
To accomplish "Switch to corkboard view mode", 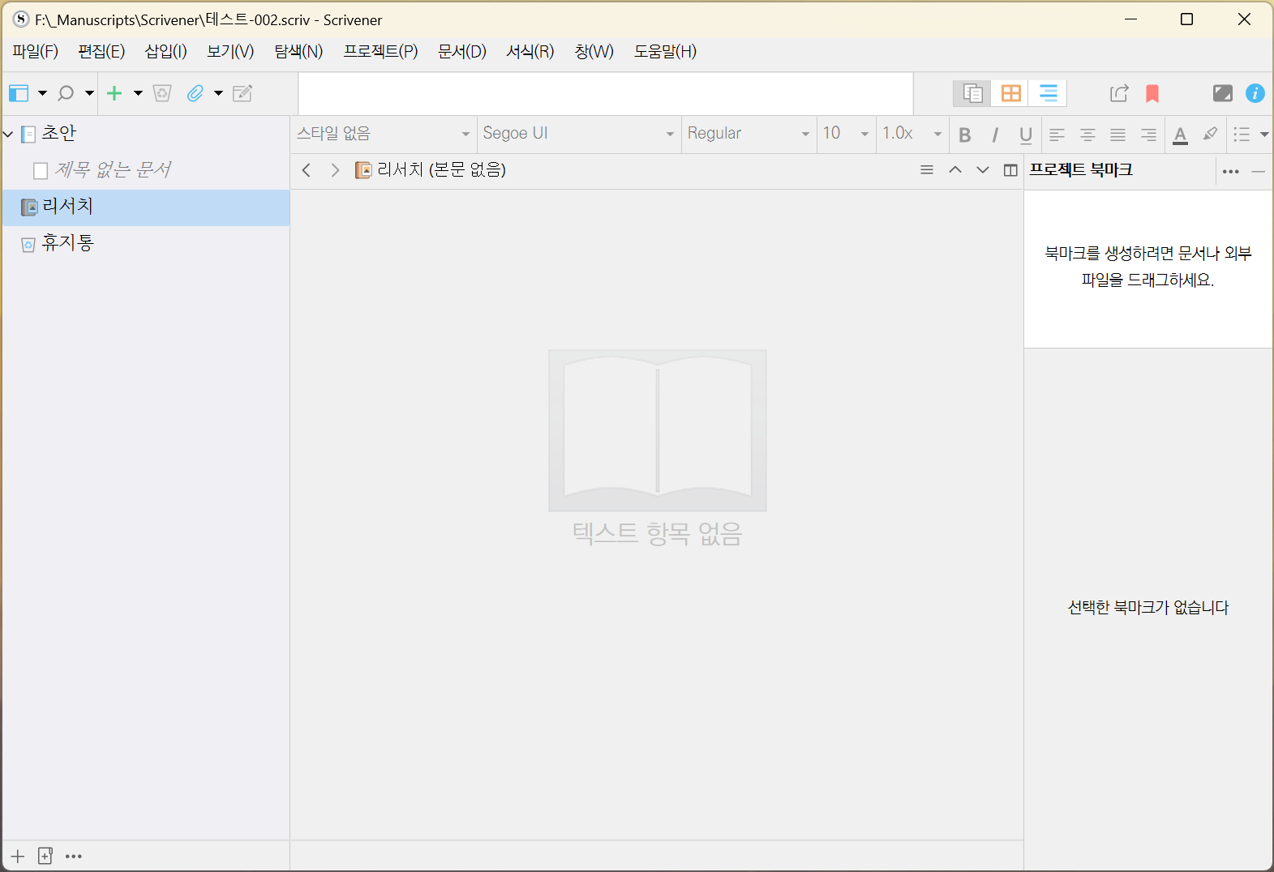I will pyautogui.click(x=1010, y=93).
